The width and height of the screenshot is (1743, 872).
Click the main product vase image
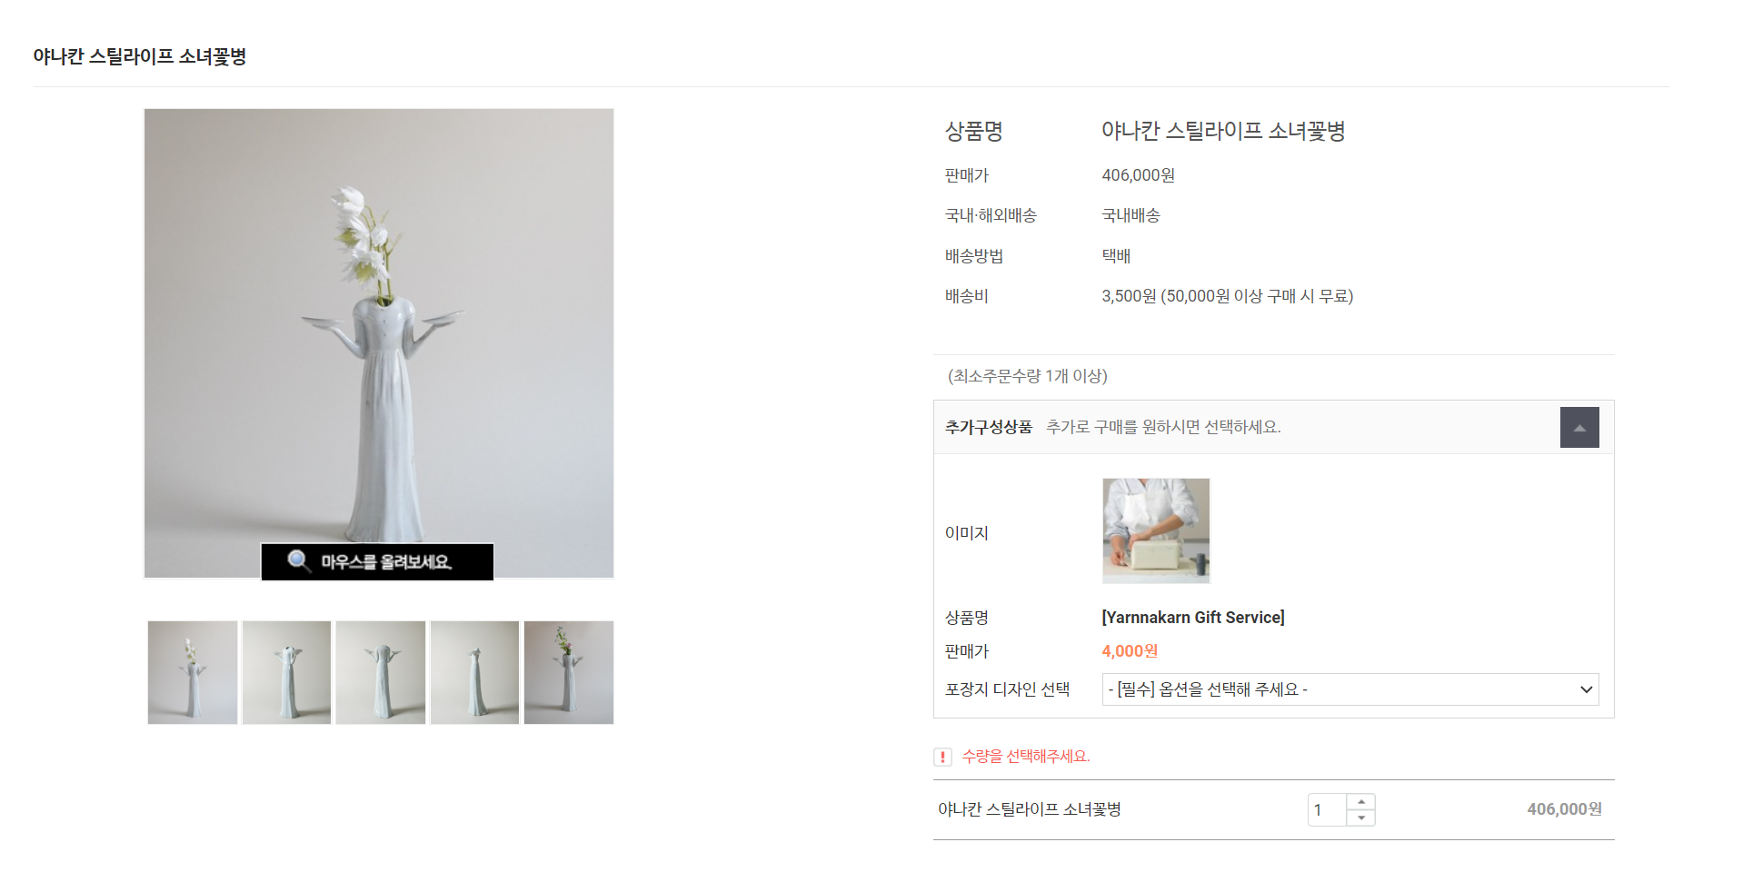pyautogui.click(x=379, y=343)
